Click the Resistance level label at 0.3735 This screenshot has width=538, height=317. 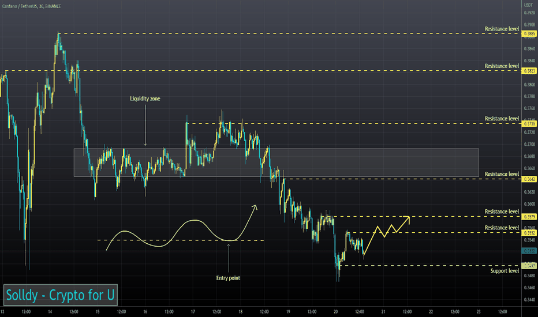point(502,118)
